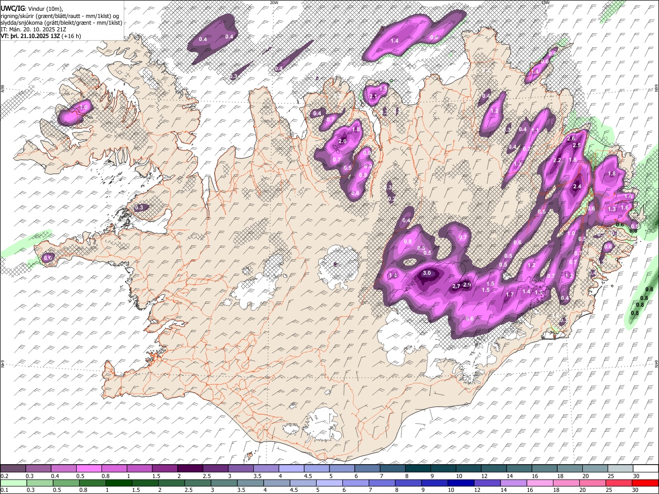Click the purple rain swatch labeled 12
This screenshot has width=659, height=494.
tap(487, 483)
